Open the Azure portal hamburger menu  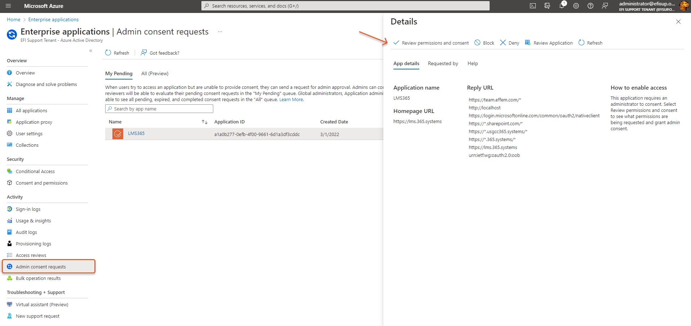click(8, 6)
